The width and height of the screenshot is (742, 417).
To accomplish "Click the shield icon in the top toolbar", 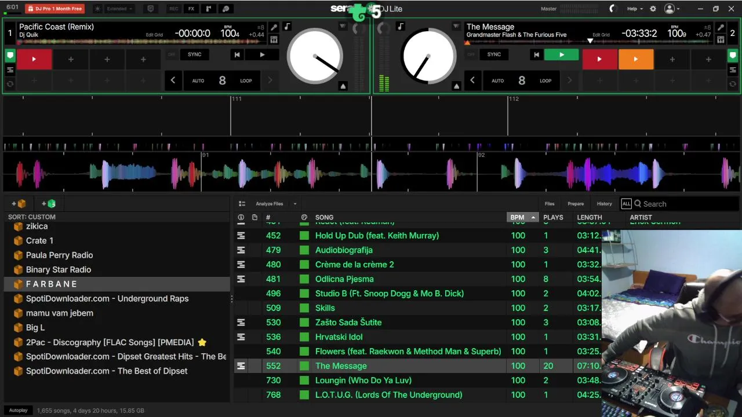I will click(151, 9).
